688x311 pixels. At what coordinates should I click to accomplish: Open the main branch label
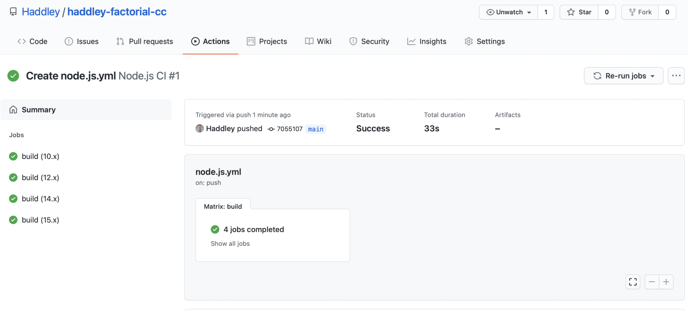316,129
